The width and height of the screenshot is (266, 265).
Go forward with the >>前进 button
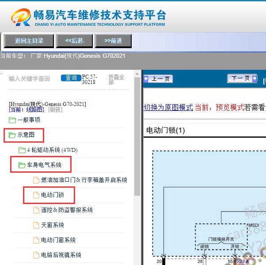113,41
